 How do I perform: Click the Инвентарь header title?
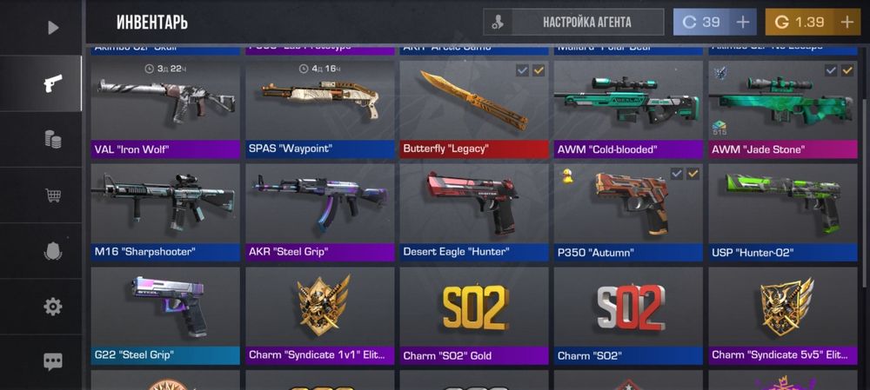(152, 23)
